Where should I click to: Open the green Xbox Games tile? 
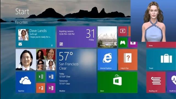click(123, 43)
